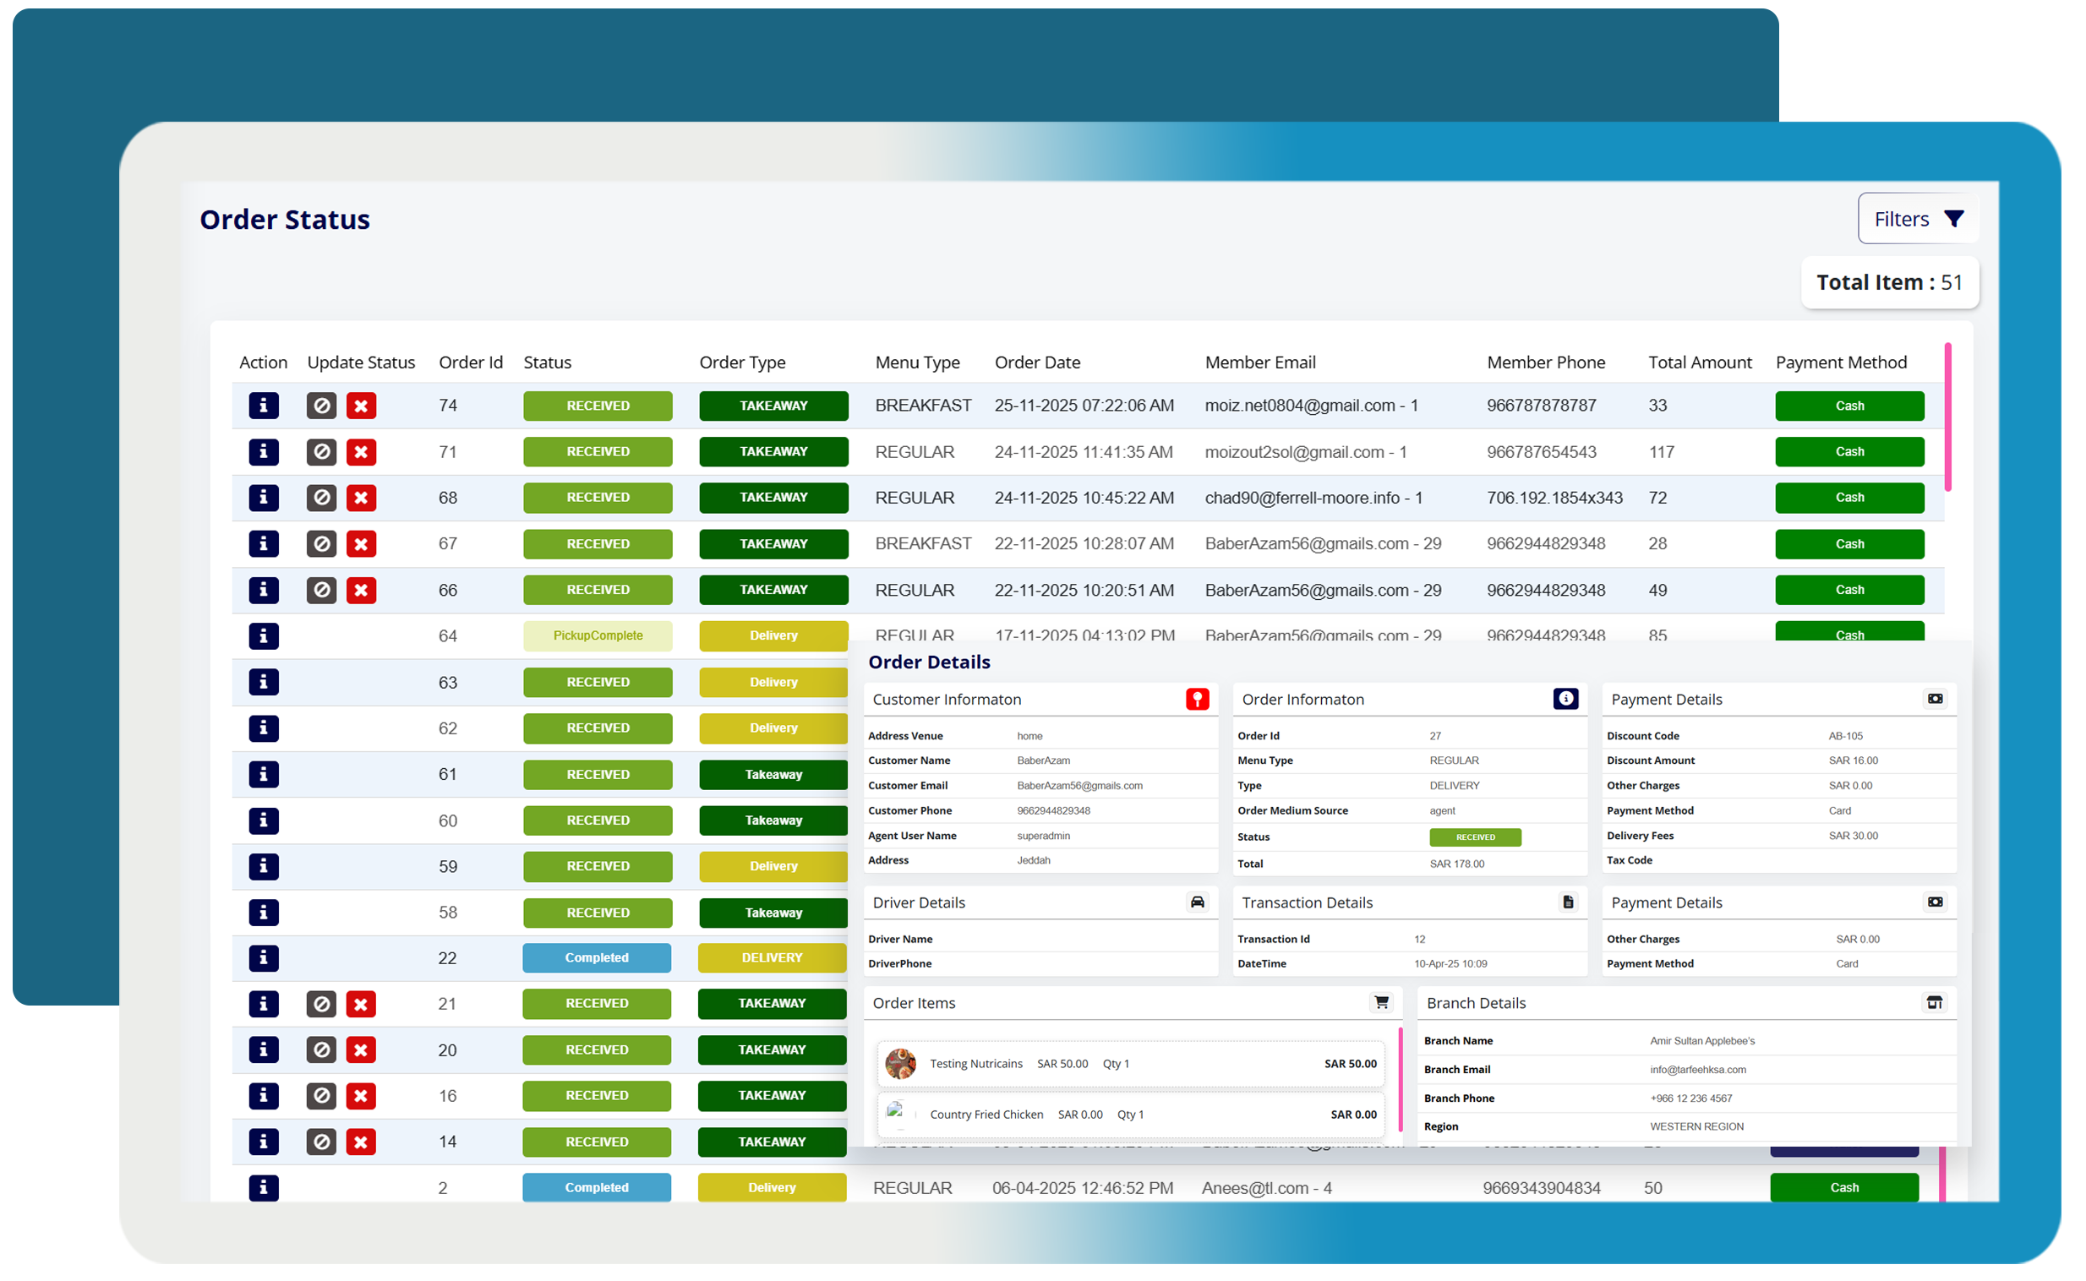The image size is (2086, 1281).
Task: Click the pink scrollbar of the orders table
Action: coord(1947,417)
